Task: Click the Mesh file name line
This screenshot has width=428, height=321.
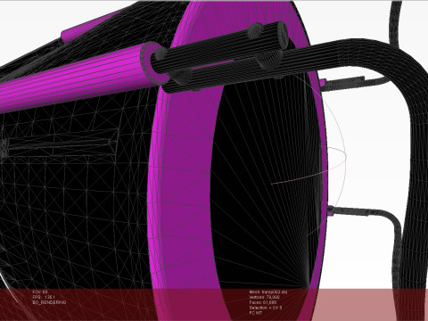Action: (268, 292)
